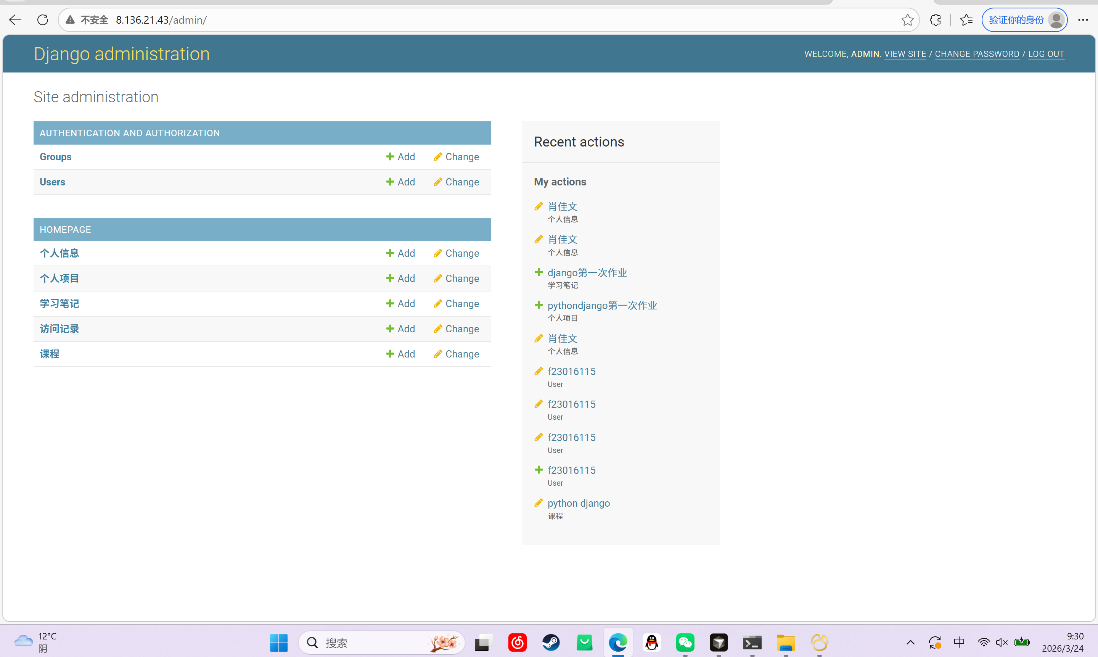The width and height of the screenshot is (1098, 657).
Task: Switch to Microsoft Edge in the taskbar
Action: tap(618, 643)
